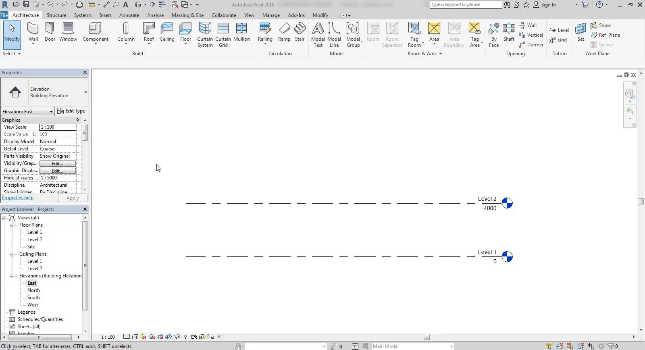This screenshot has height=350, width=645.
Task: Expand the Room & Area panel dropdown
Action: pos(425,54)
